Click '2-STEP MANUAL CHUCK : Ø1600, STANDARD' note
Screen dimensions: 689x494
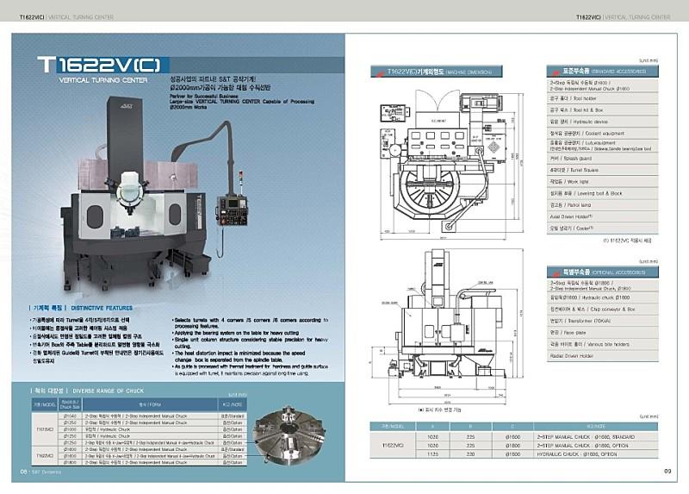[x=596, y=437]
